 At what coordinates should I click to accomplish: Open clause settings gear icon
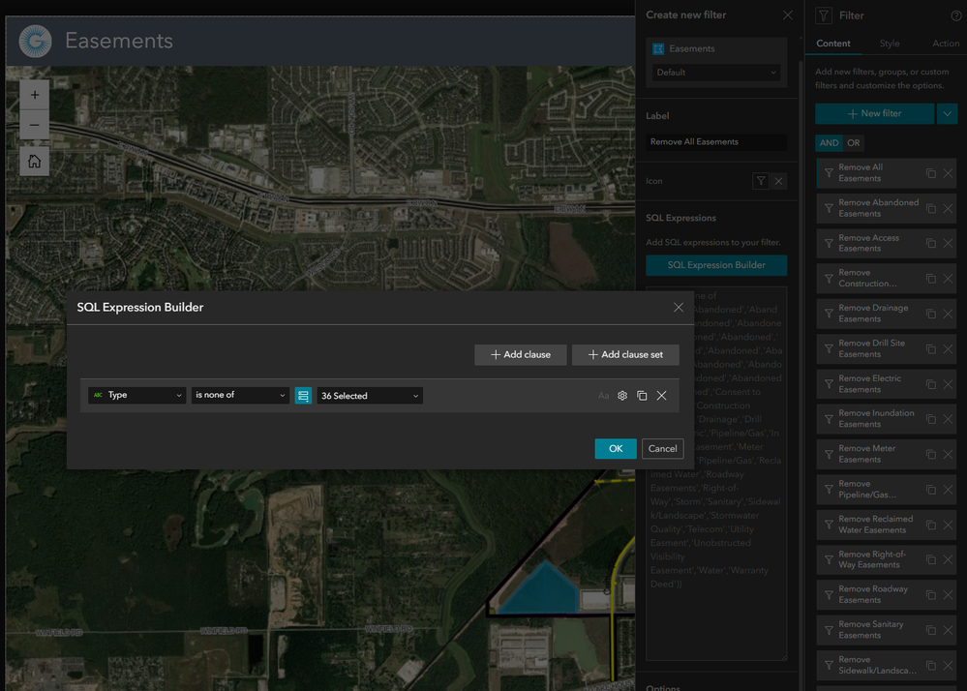pyautogui.click(x=622, y=396)
